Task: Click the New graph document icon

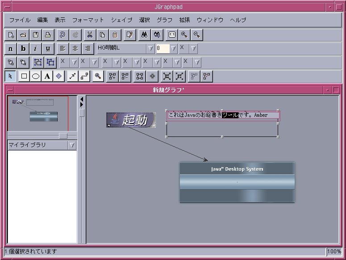Action: pos(11,35)
